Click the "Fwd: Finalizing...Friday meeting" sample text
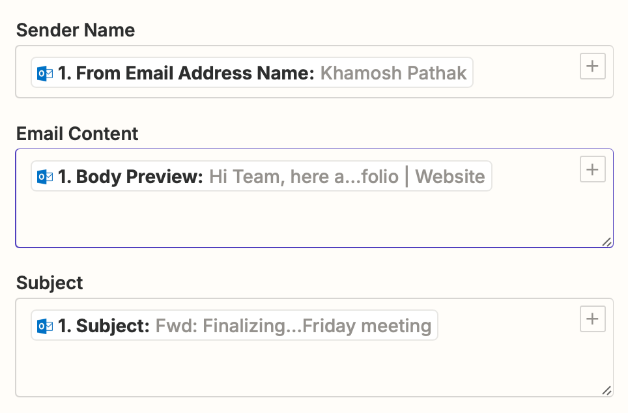This screenshot has height=413, width=628. tap(293, 326)
